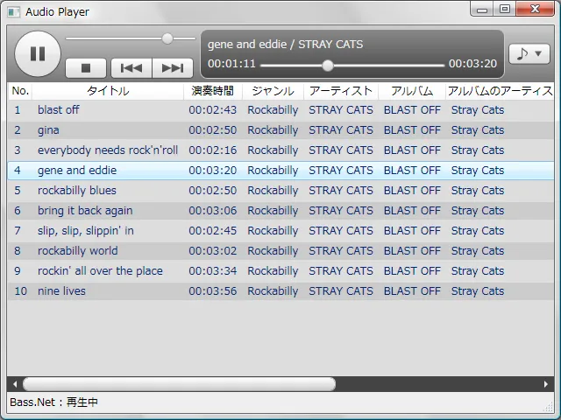Click the horizontal scrollbar right arrow
The width and height of the screenshot is (561, 420).
545,384
